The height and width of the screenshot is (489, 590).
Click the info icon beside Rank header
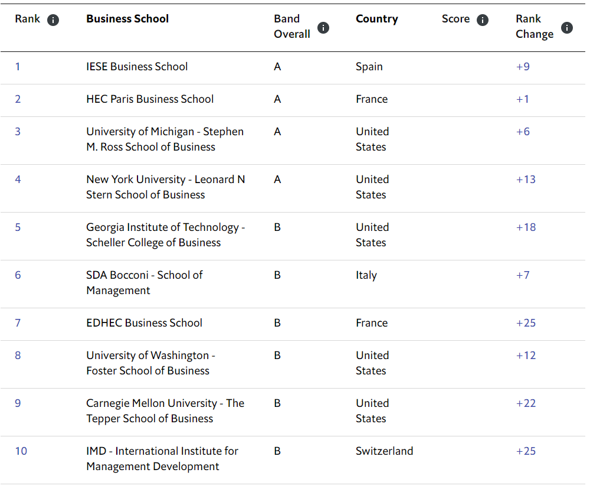coord(53,21)
